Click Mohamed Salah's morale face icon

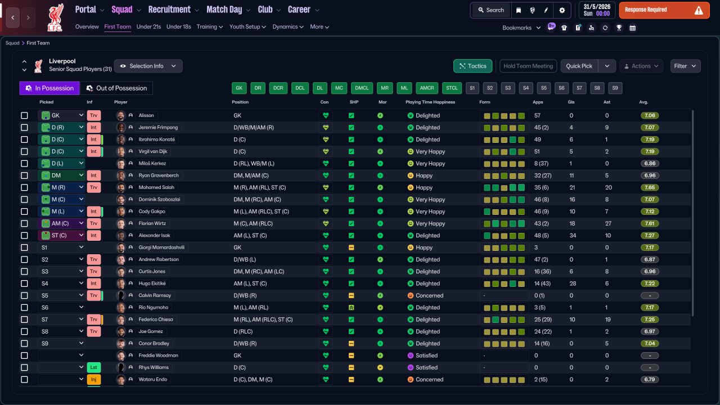380,187
